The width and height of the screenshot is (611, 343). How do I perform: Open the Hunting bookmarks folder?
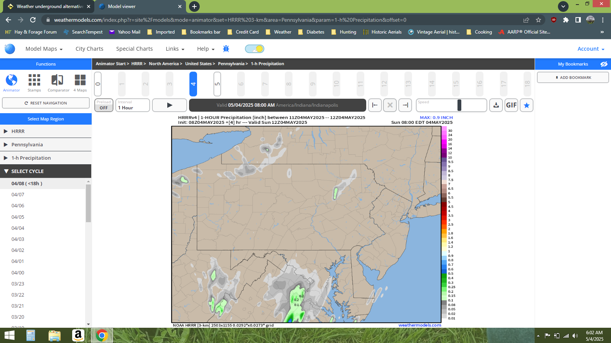[344, 32]
